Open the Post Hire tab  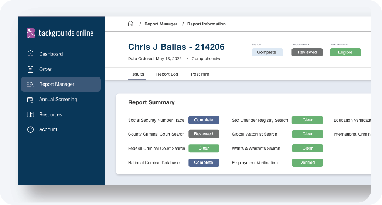tap(200, 74)
